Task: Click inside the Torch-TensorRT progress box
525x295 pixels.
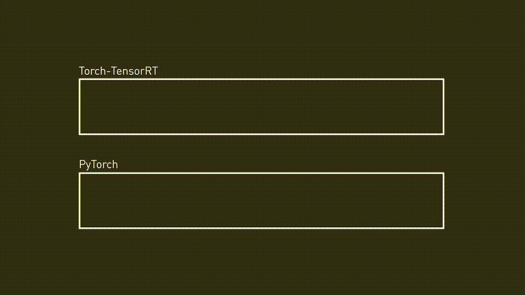Action: pos(261,107)
